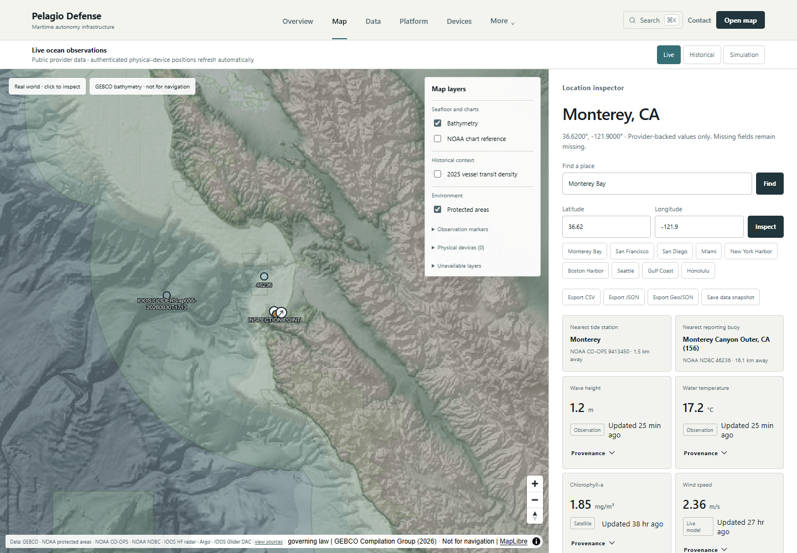
Task: Open the Map tab
Action: (339, 21)
